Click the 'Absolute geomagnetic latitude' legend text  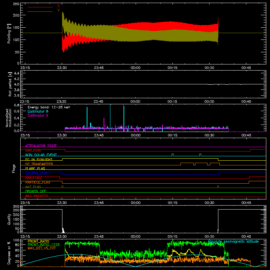(233, 242)
